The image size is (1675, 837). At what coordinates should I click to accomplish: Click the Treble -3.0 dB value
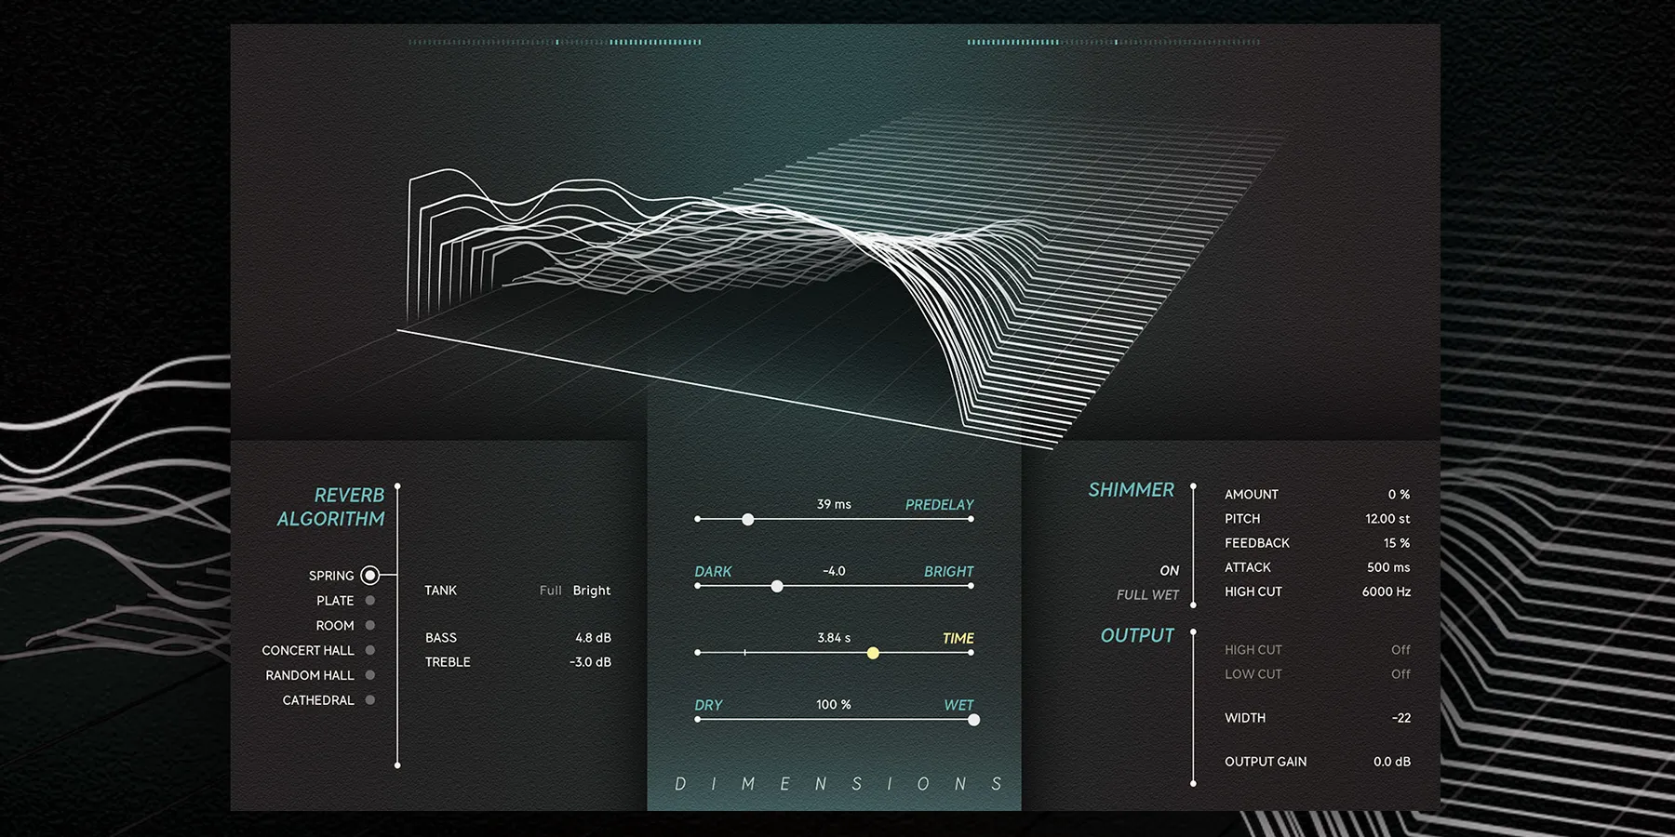[x=590, y=662]
